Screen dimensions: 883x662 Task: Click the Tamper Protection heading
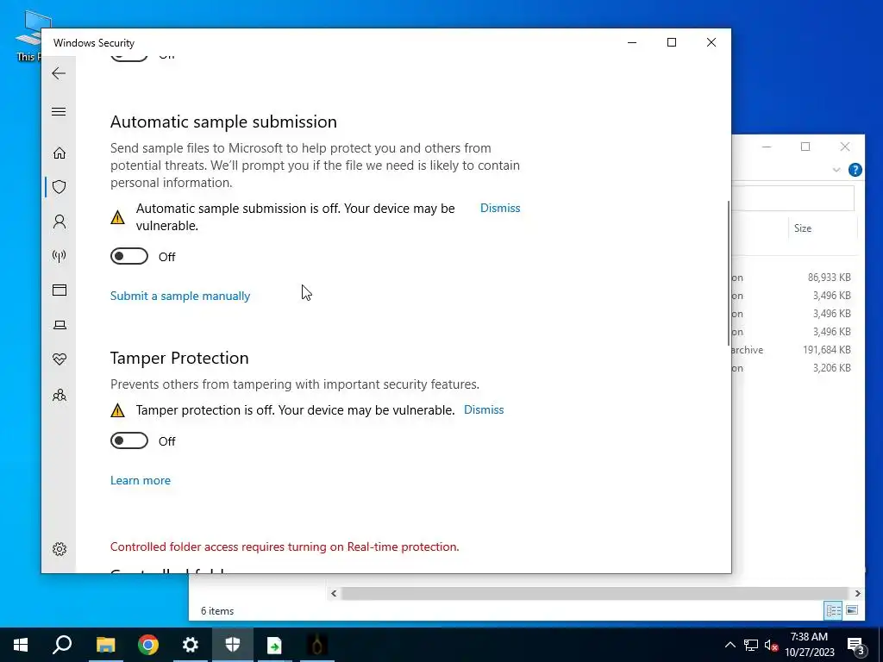[x=179, y=358]
